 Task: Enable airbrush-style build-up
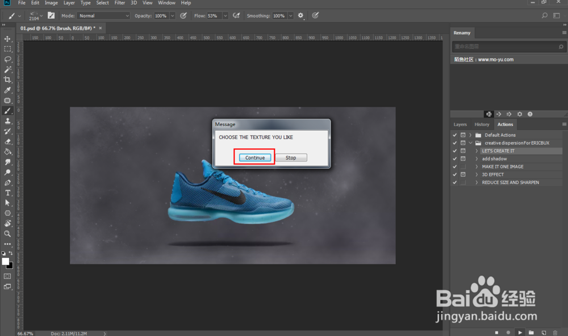pos(236,15)
